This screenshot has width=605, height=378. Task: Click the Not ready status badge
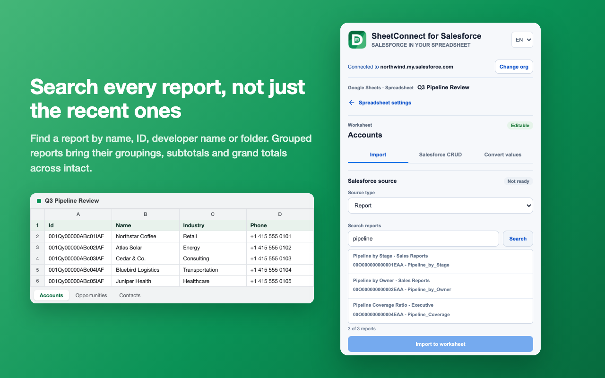(x=519, y=181)
